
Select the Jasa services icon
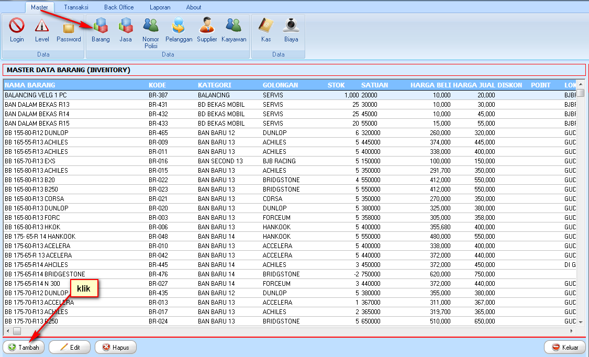click(125, 29)
